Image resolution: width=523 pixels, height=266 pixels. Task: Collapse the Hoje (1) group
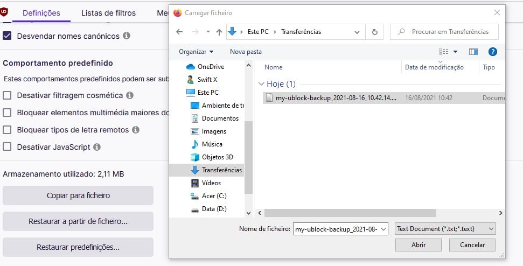pyautogui.click(x=262, y=84)
